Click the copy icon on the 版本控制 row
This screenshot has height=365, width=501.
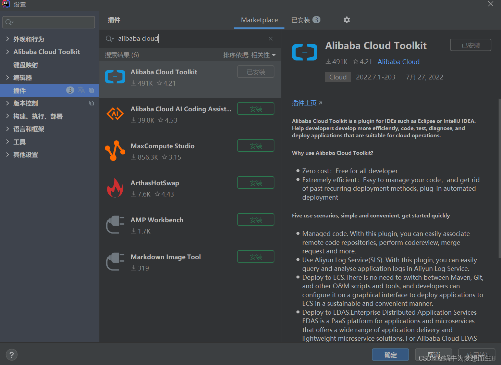tap(91, 103)
